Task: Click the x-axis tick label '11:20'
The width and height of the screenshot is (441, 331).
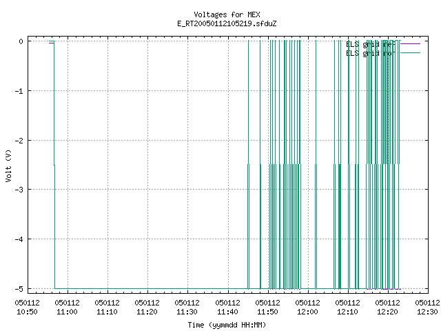Action: 147,312
